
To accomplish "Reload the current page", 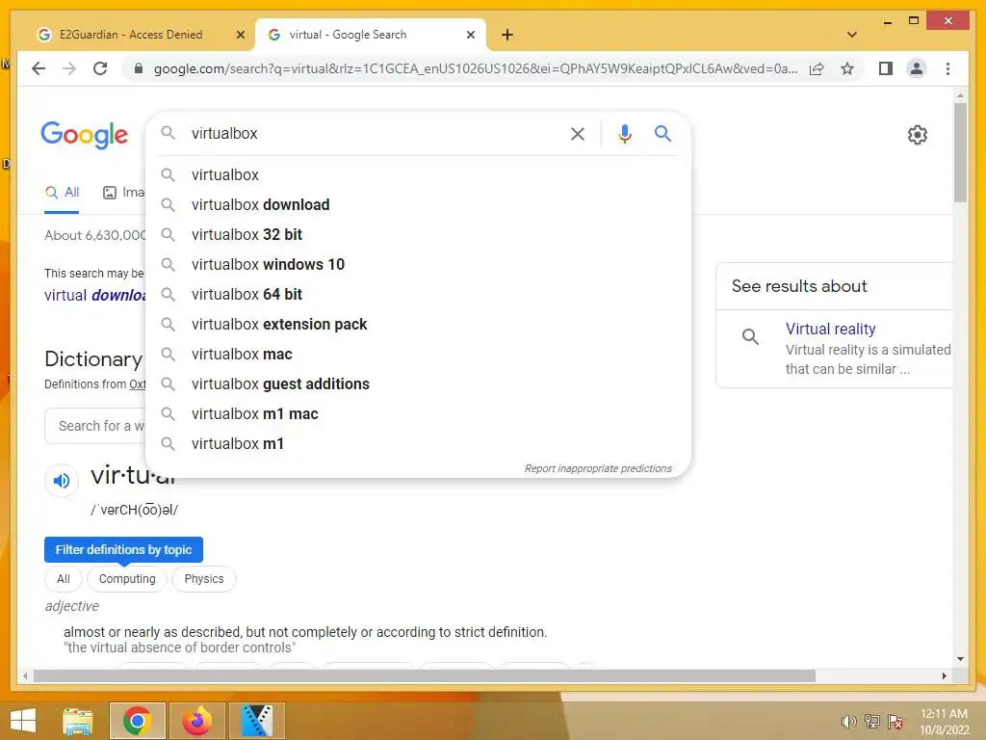I will pyautogui.click(x=100, y=68).
